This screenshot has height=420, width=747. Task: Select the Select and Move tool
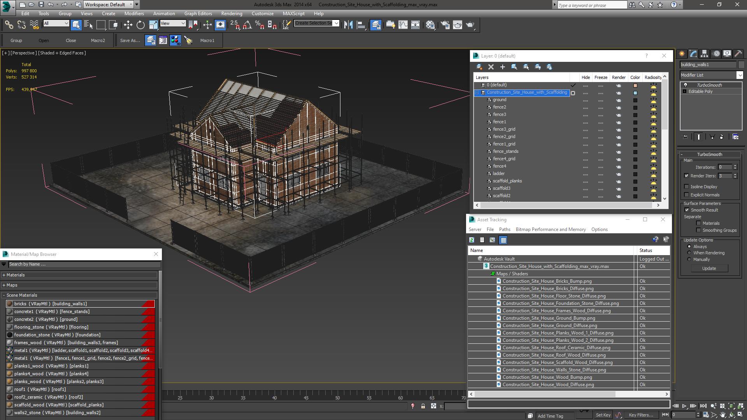coord(128,25)
